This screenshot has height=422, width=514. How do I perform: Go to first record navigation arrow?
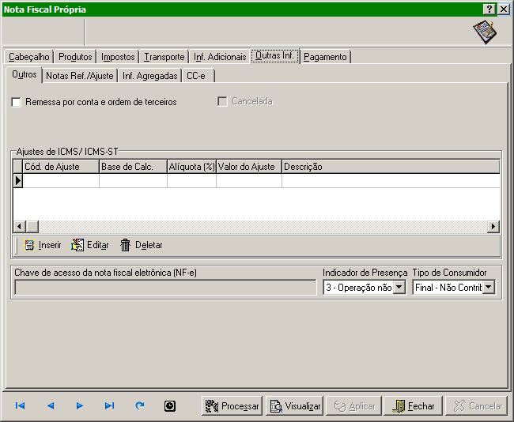[x=21, y=405]
